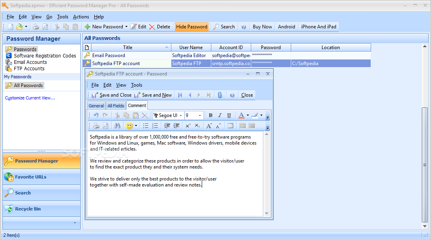Open the Go menu

coord(49,17)
